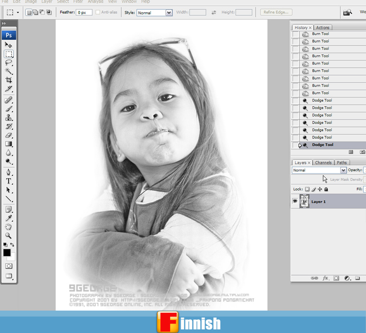
Task: Select the Hand tool
Action: [8, 227]
